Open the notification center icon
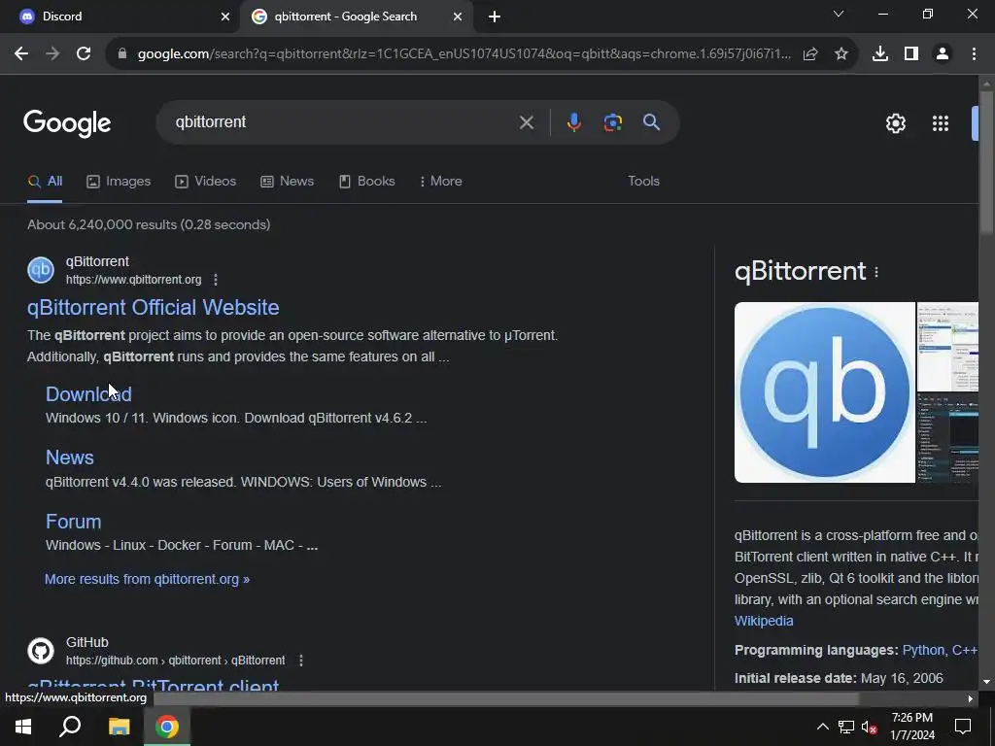 [963, 727]
